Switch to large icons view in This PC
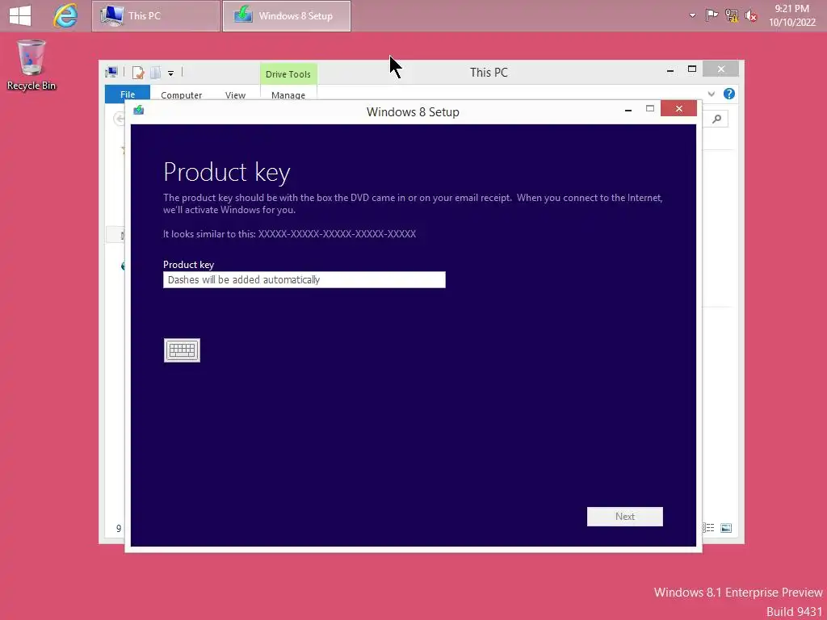 [x=726, y=528]
